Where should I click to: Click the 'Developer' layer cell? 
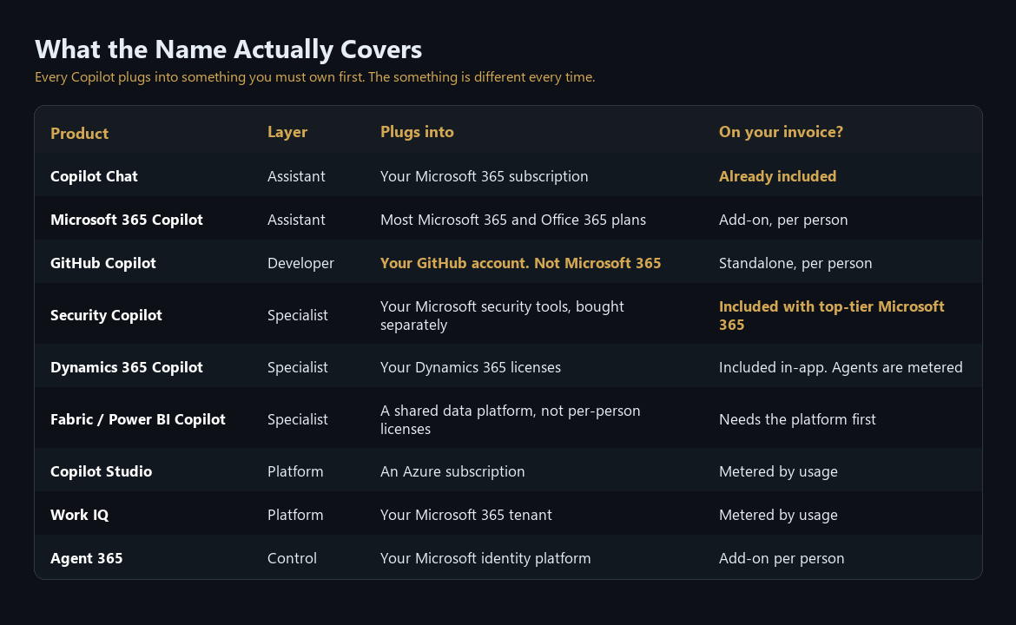pos(300,263)
